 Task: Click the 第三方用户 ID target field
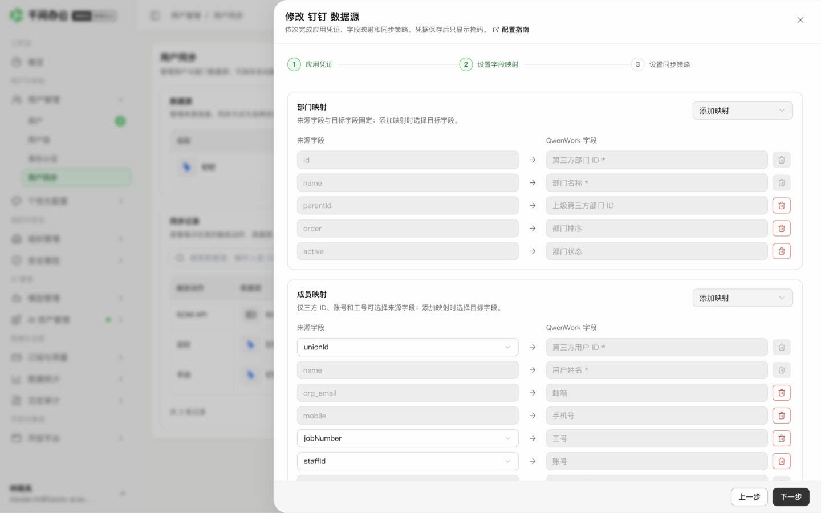click(x=657, y=347)
